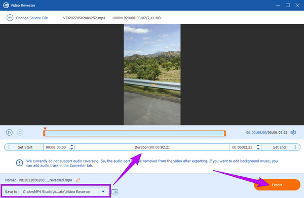304x198 pixels.
Task: Decrease the start time with down arrow
Action: [x=72, y=149]
